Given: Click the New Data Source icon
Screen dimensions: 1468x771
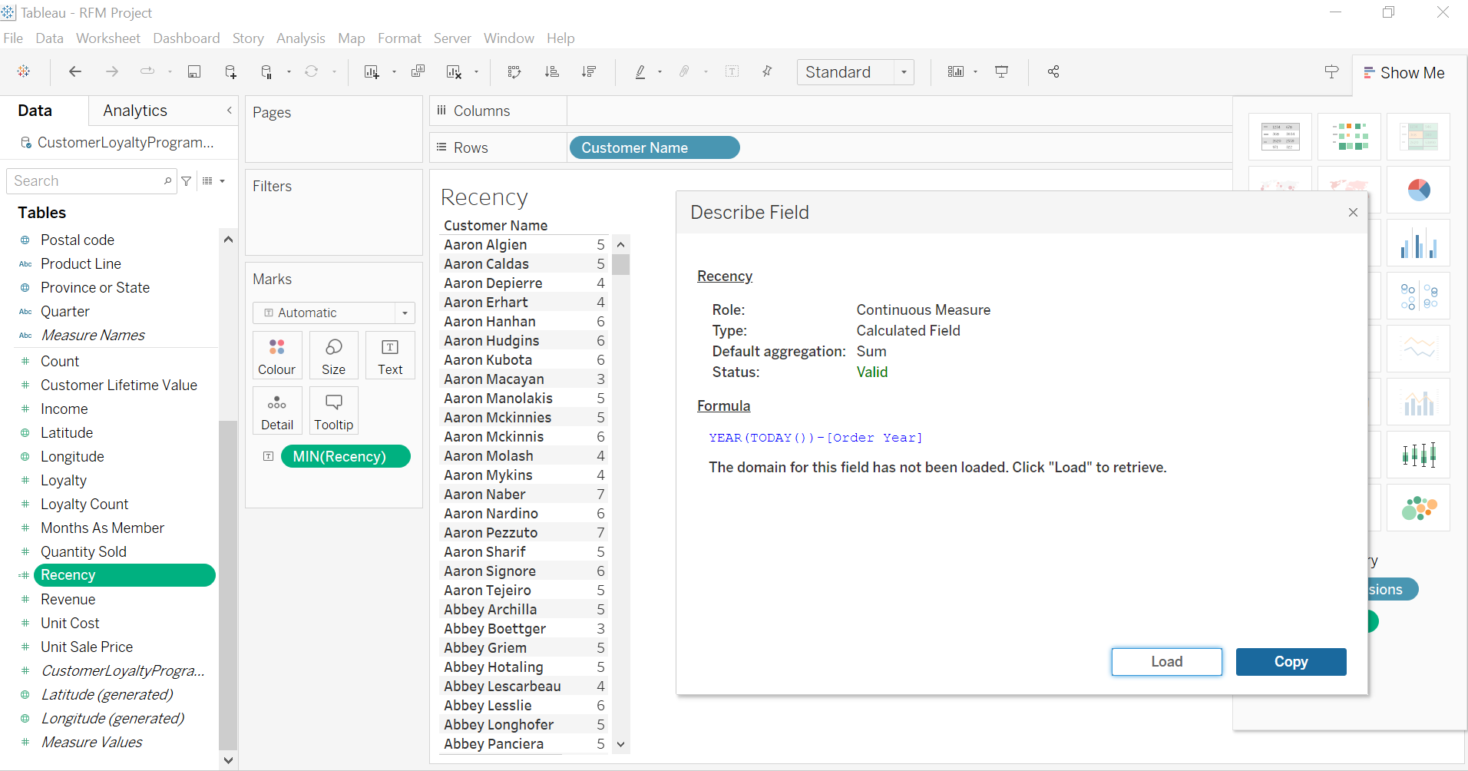Looking at the screenshot, I should tap(230, 71).
